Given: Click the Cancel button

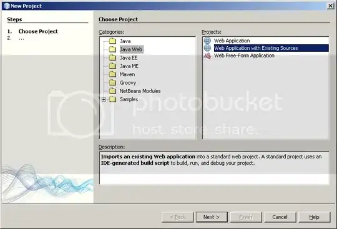Looking at the screenshot, I should tap(280, 217).
